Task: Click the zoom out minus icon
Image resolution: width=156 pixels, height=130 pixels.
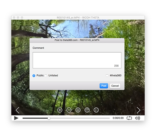Action: click(69, 110)
